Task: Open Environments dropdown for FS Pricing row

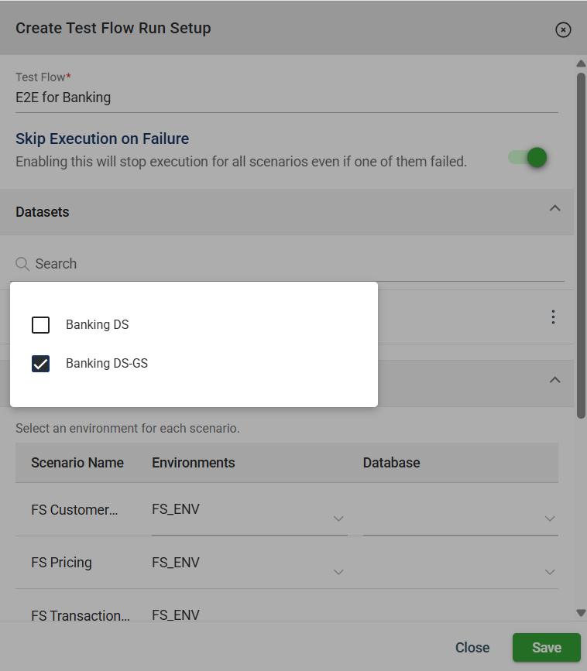Action: click(338, 572)
